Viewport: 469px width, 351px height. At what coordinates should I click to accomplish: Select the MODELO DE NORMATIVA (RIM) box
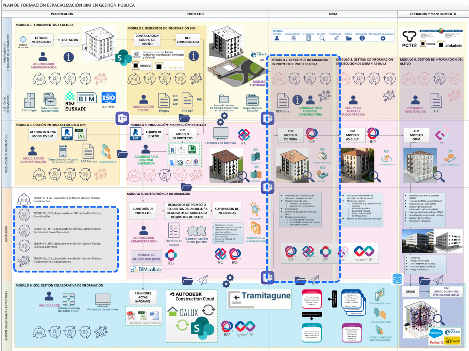click(146, 257)
